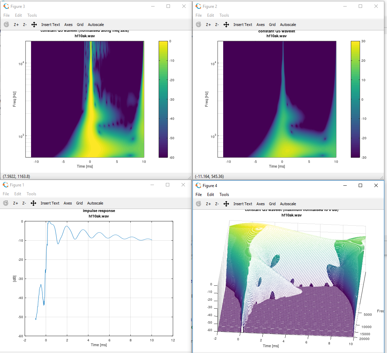Click the rotate icon in Figure 2 toolbar
Viewport: 387px width, 353px height.
click(x=198, y=25)
